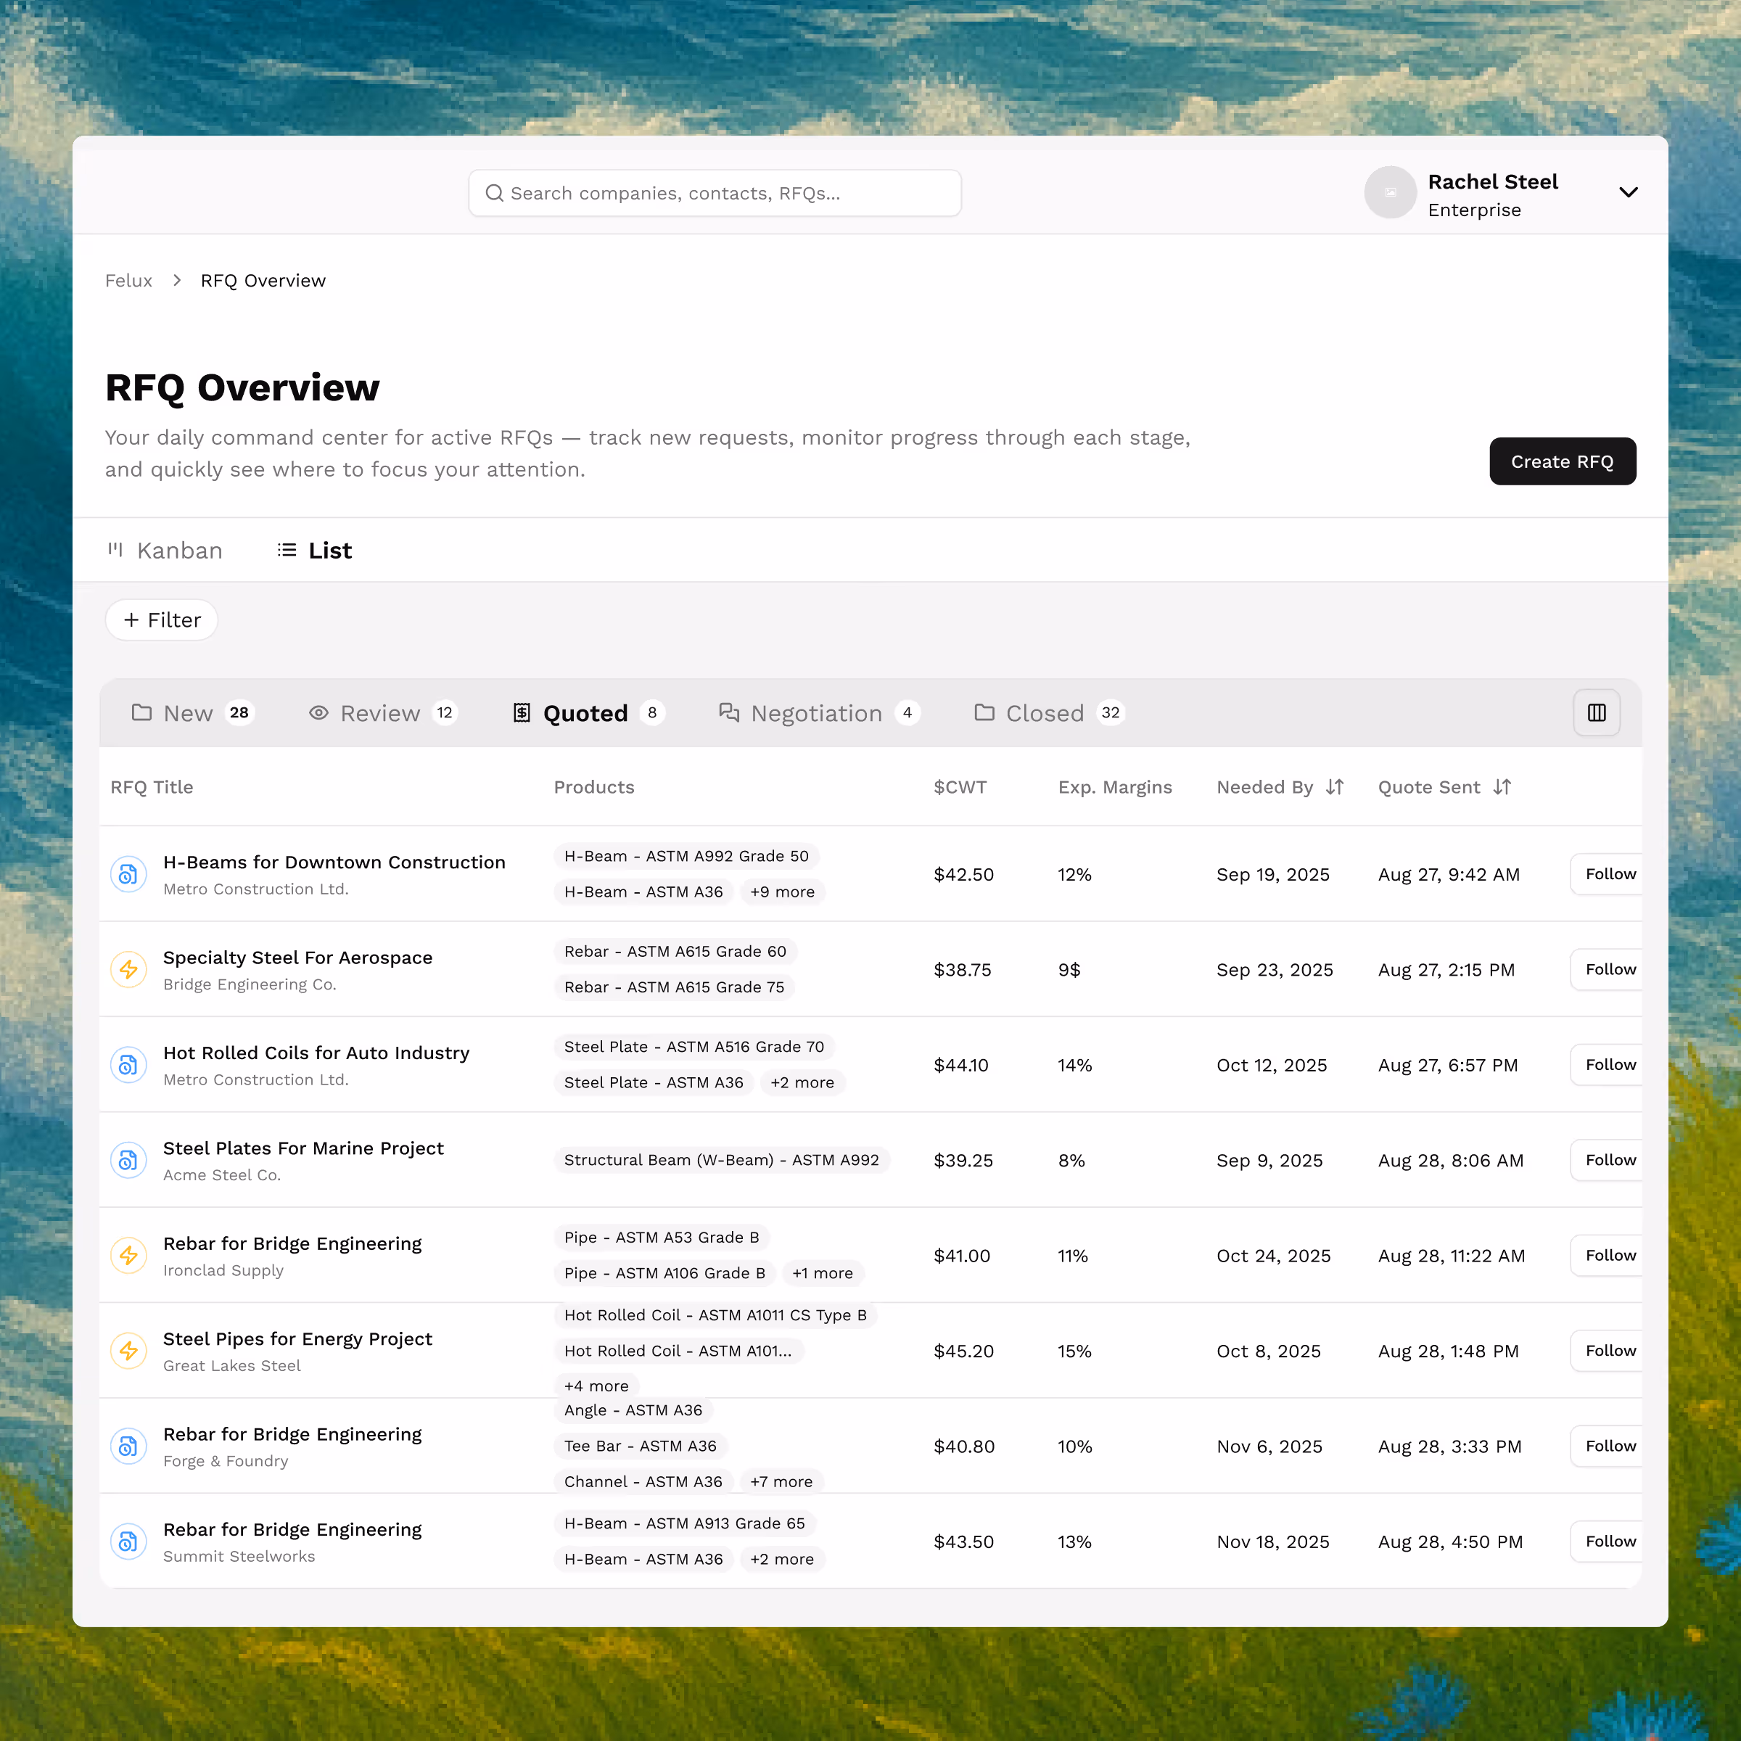Viewport: 1741px width, 1741px height.
Task: Expand the +9 more products chip
Action: (782, 892)
